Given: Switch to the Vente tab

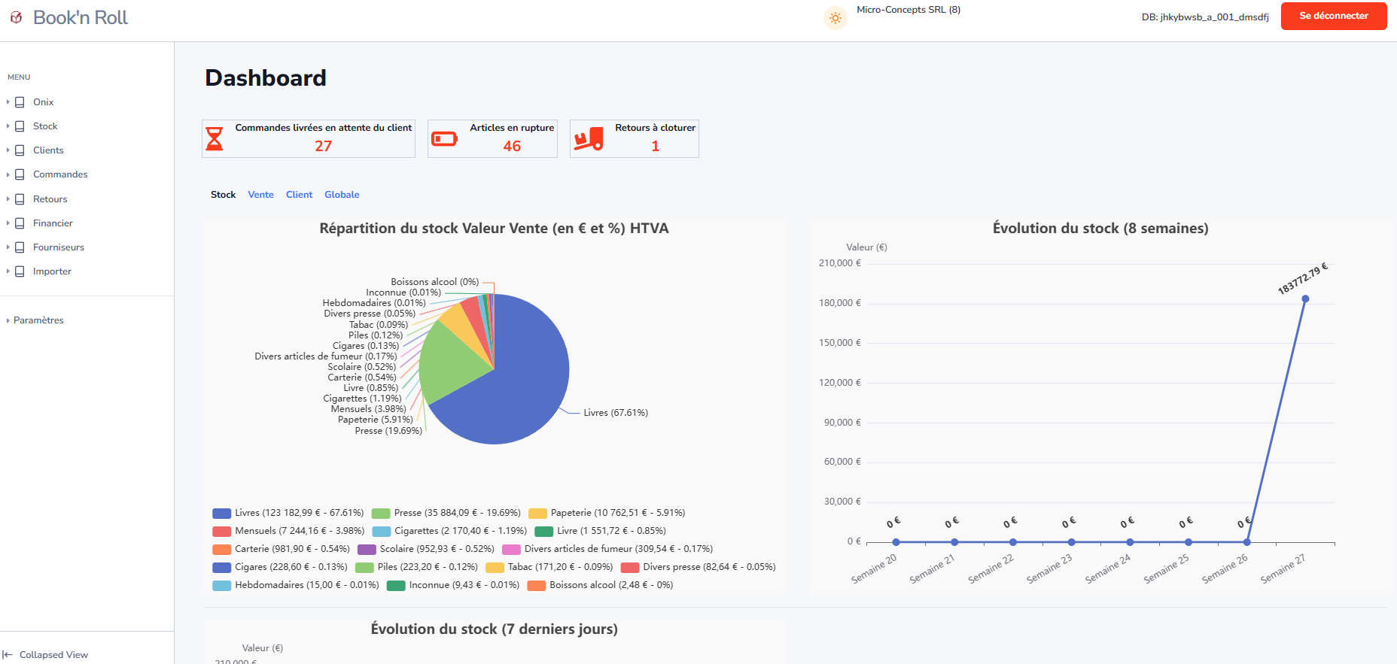Looking at the screenshot, I should pyautogui.click(x=260, y=195).
